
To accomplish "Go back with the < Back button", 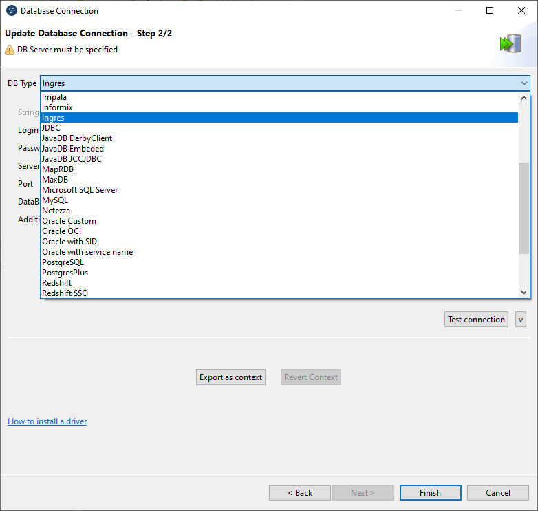I will (x=300, y=493).
